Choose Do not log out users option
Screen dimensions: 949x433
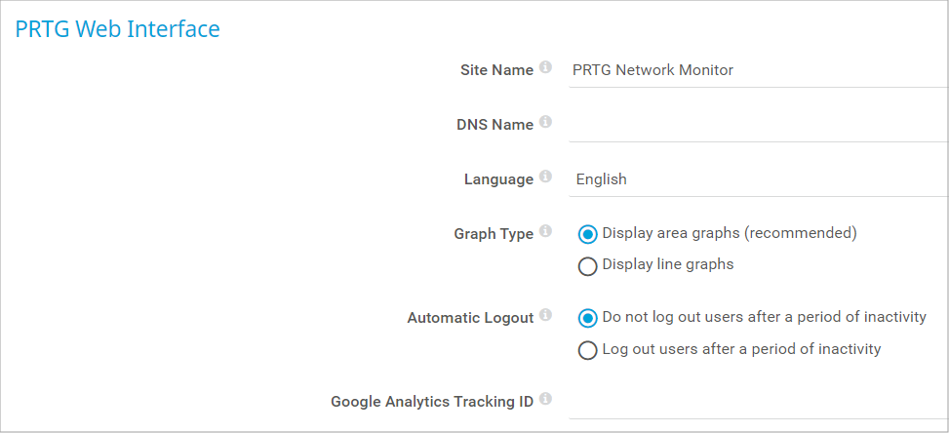587,318
